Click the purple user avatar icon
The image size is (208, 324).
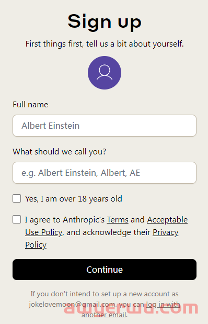[105, 73]
